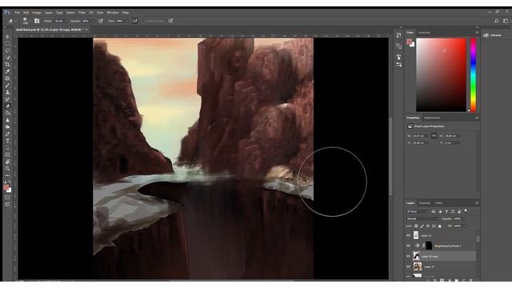Open the brush preset picker

(x=26, y=21)
